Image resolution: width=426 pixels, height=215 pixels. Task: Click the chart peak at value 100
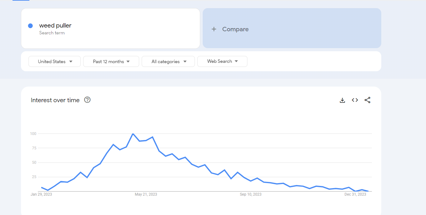[x=133, y=134]
